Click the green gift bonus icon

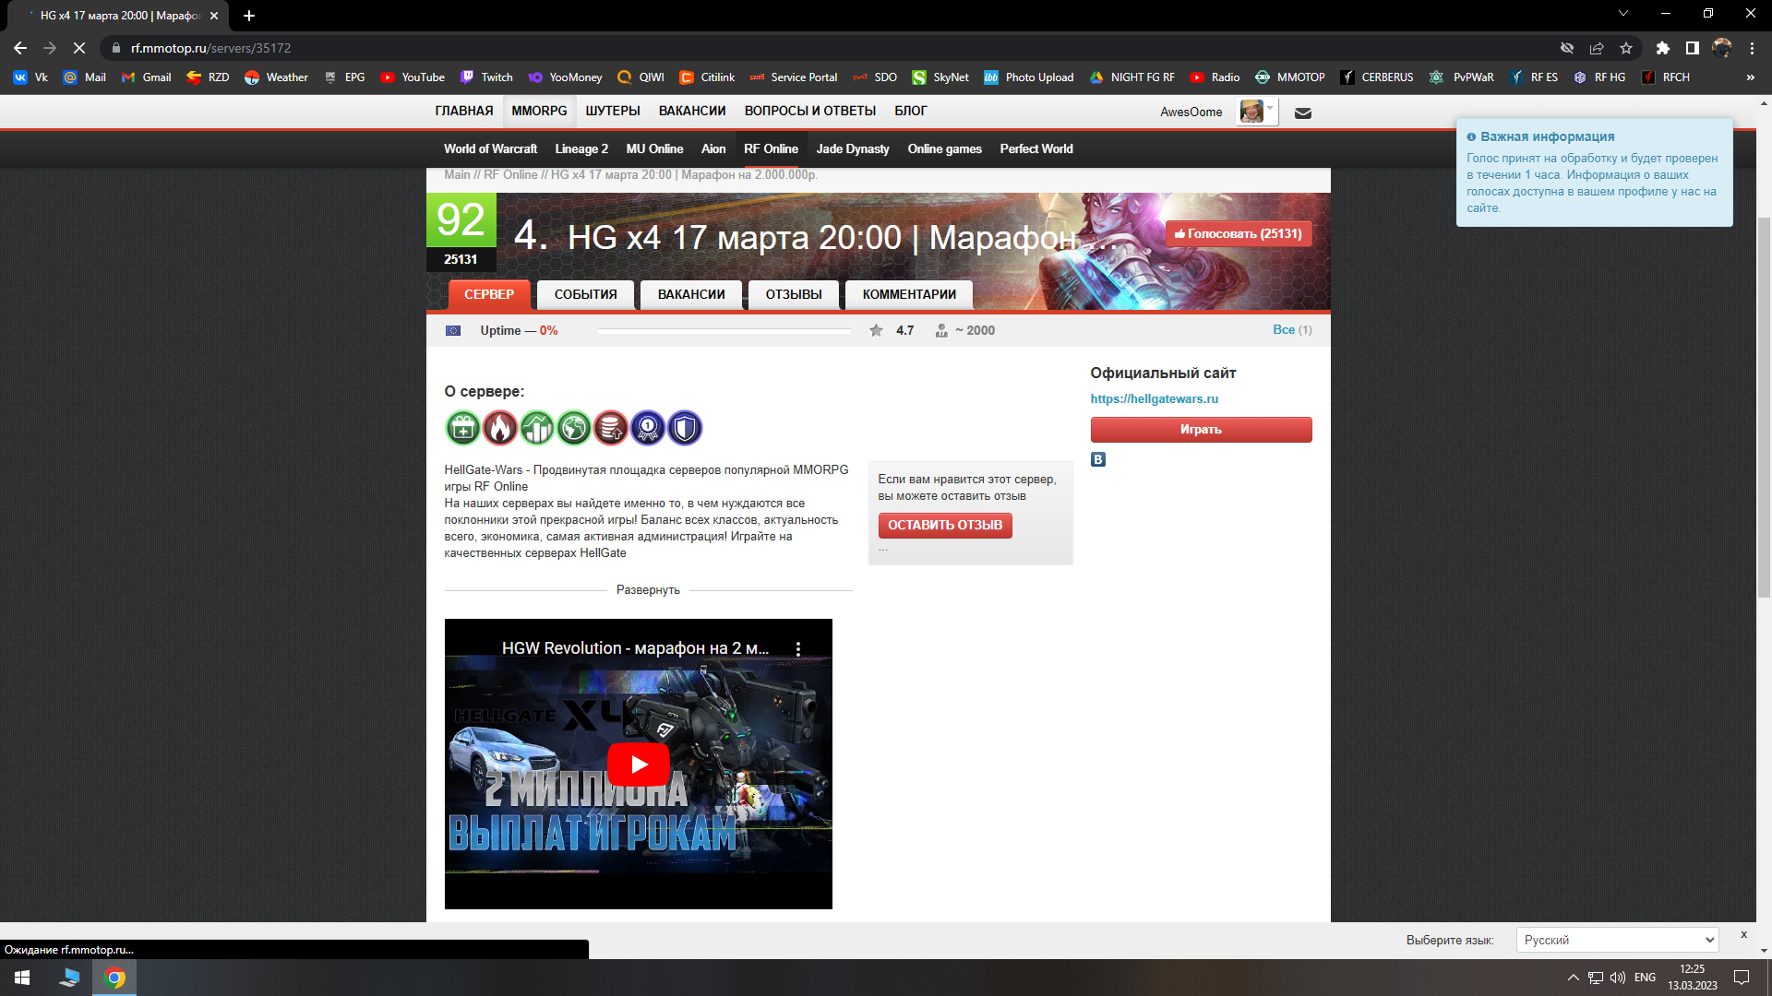[x=463, y=428]
